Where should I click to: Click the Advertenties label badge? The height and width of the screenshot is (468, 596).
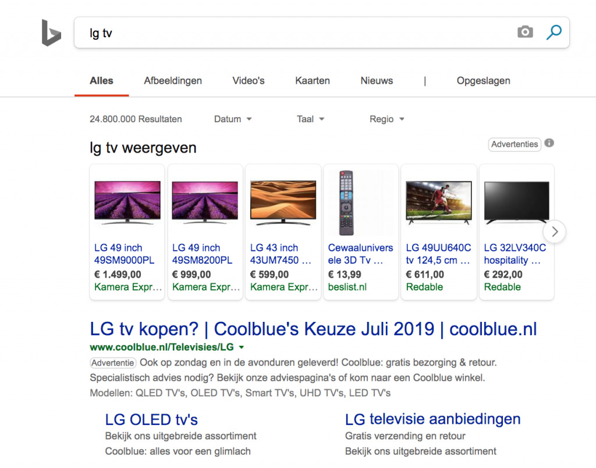515,144
